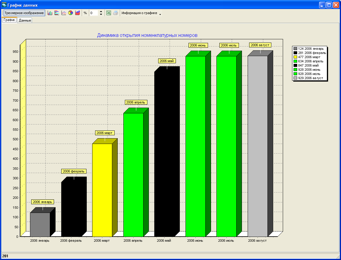Select the График tab
Image resolution: width=341 pixels, height=260 pixels.
[9, 20]
